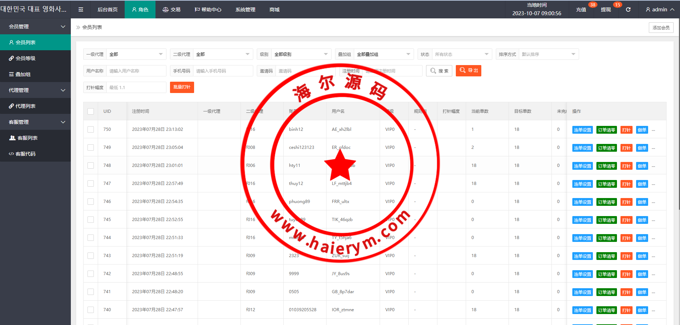Open the 一级代理 dropdown
This screenshot has height=325, width=680.
pyautogui.click(x=136, y=54)
